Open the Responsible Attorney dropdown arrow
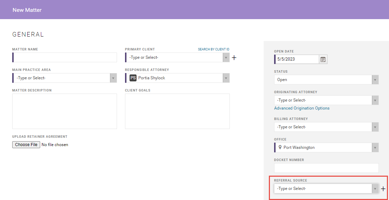The width and height of the screenshot is (389, 200). pyautogui.click(x=226, y=78)
